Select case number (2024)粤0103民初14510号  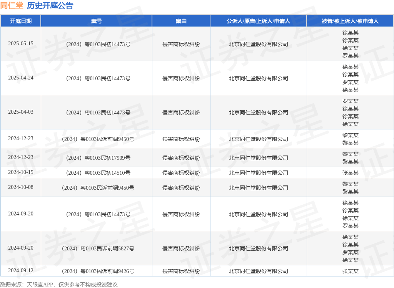point(98,173)
